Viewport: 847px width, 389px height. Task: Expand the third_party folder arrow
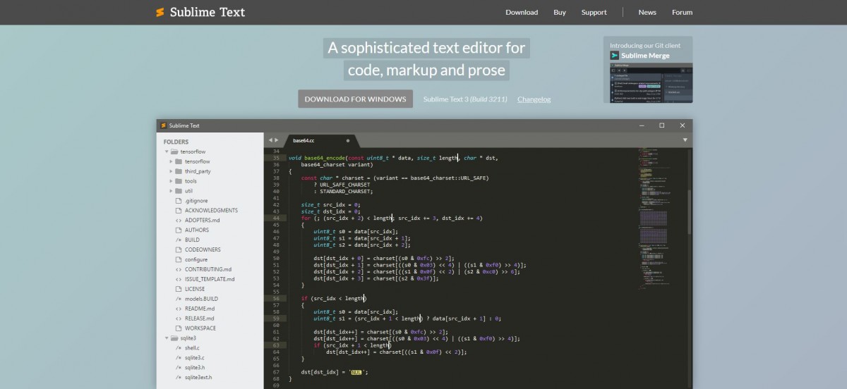[x=171, y=171]
